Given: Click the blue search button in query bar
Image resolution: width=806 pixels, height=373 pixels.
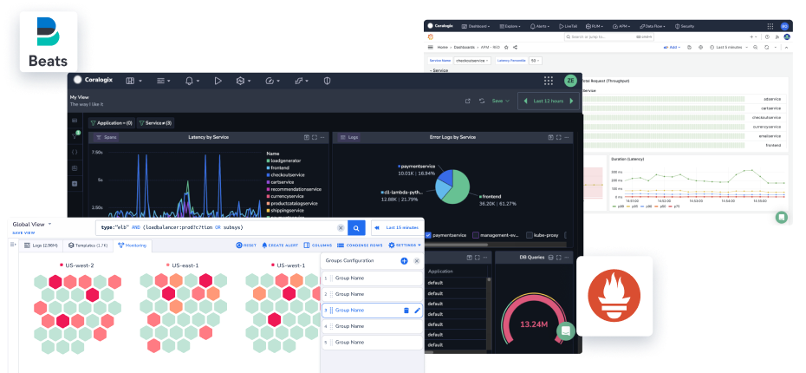Looking at the screenshot, I should (x=356, y=227).
